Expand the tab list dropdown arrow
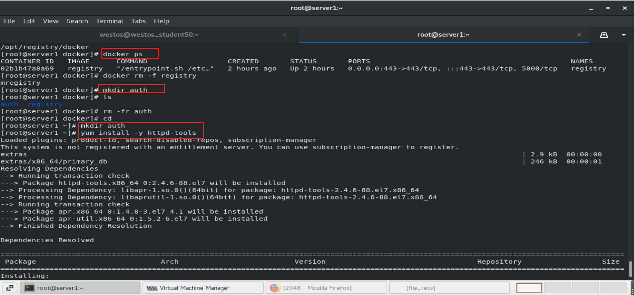The width and height of the screenshot is (634, 295). [623, 35]
